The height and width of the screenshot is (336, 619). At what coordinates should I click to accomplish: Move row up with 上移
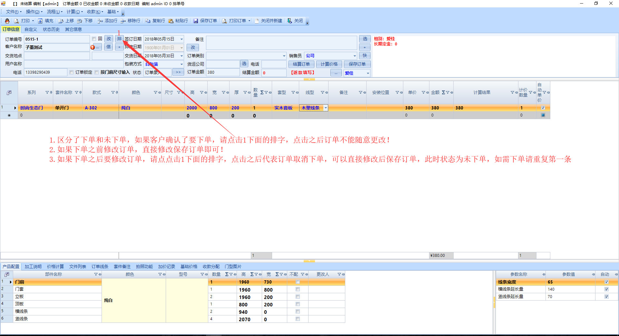point(66,21)
